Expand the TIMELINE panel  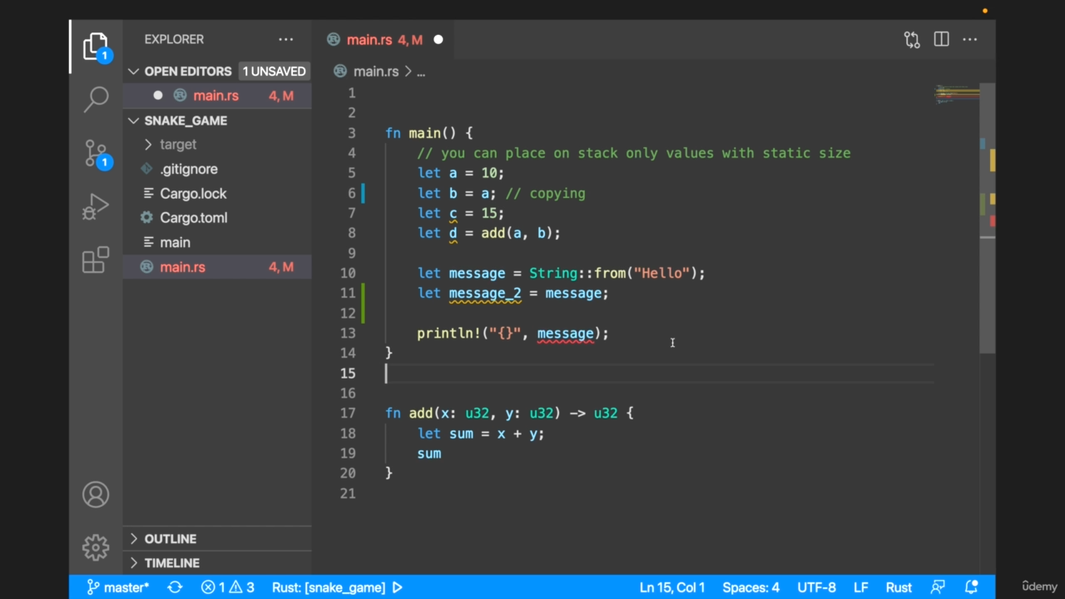[171, 563]
